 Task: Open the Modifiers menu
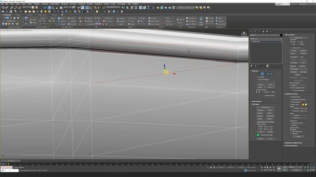point(37,4)
